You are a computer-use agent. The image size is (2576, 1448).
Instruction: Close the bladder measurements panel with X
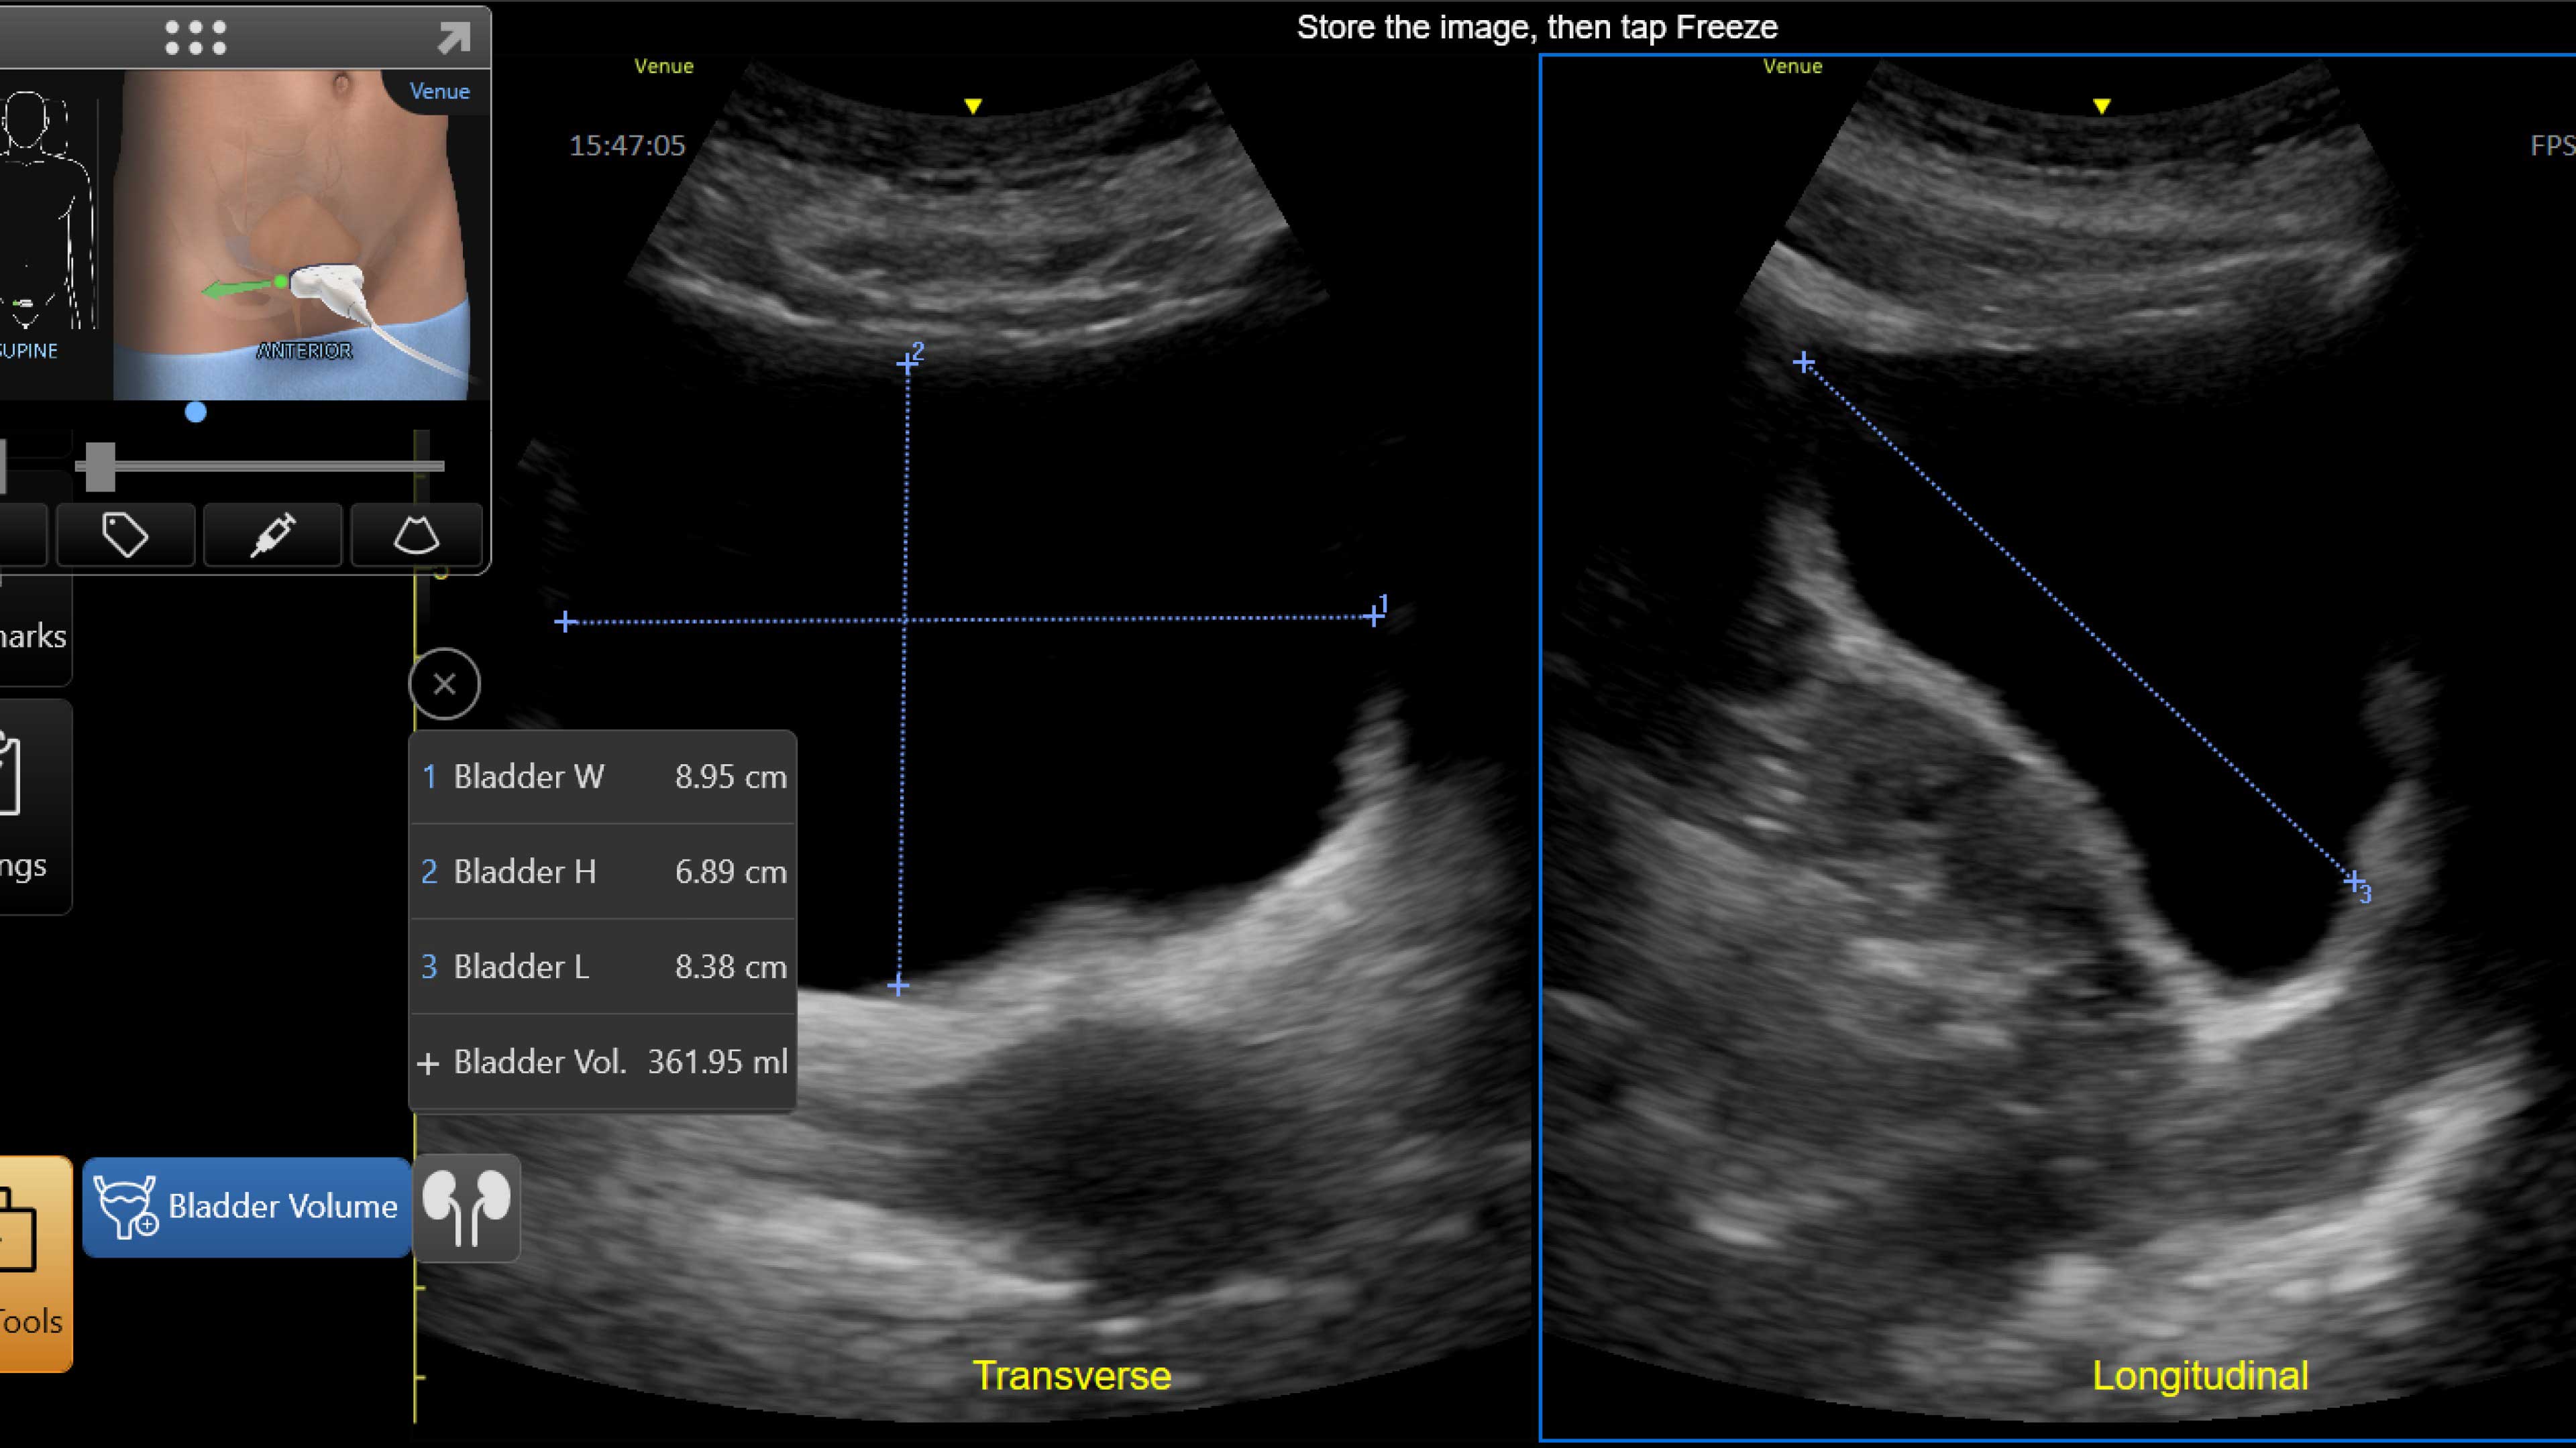444,684
